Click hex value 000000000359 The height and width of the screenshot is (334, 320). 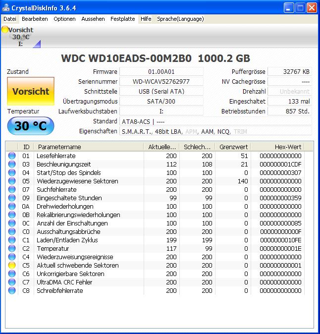[280, 198]
